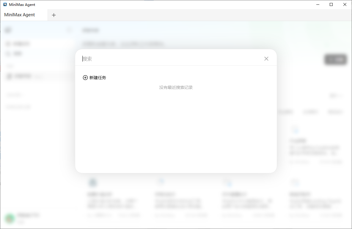The height and width of the screenshot is (229, 352).
Task: Close the search dialog with the X
Action: click(266, 59)
